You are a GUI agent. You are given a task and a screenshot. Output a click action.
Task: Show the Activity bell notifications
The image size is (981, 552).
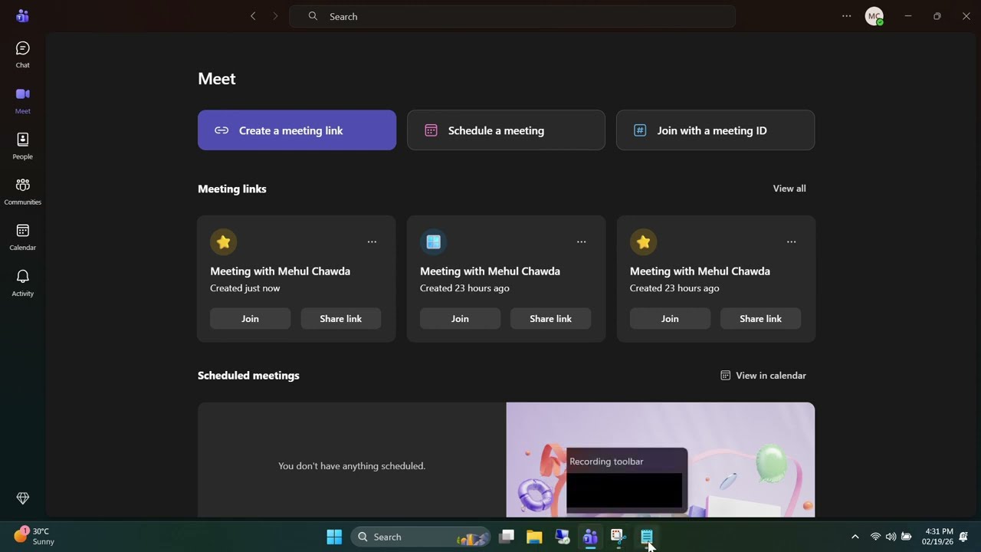point(22,283)
